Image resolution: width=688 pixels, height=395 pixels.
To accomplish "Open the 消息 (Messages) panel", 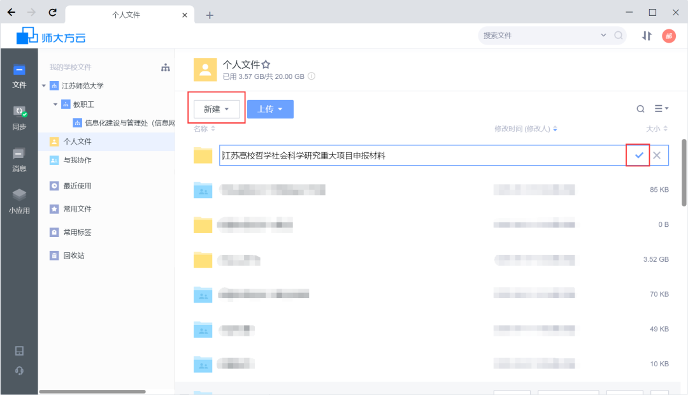I will click(x=19, y=158).
